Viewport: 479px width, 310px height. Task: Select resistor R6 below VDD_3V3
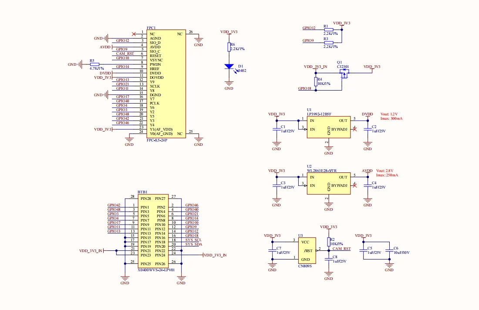point(229,47)
